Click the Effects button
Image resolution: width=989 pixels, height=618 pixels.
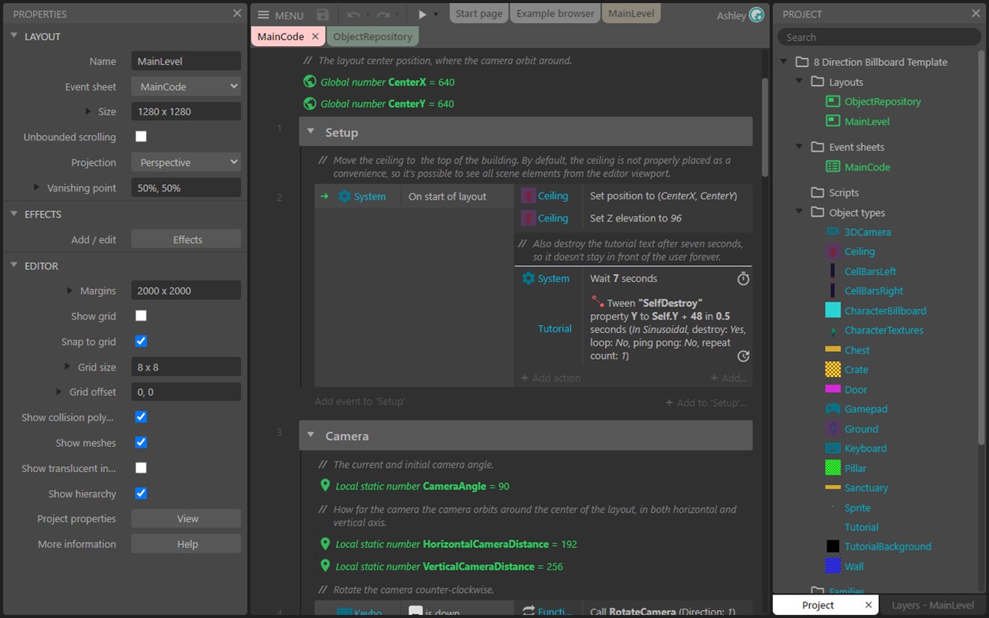[x=186, y=240]
